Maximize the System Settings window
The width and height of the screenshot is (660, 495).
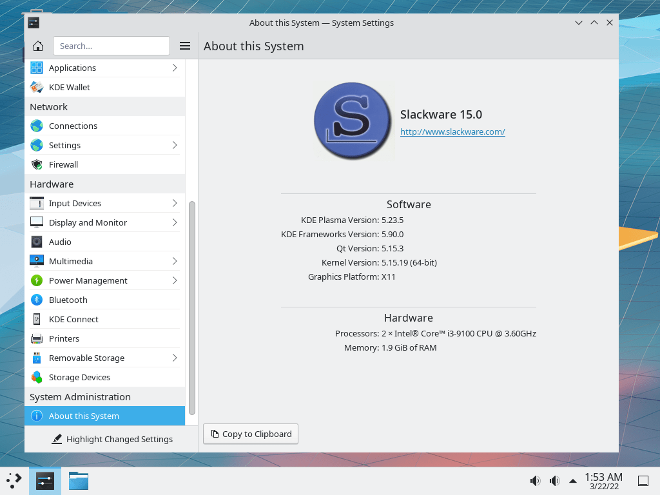tap(594, 23)
